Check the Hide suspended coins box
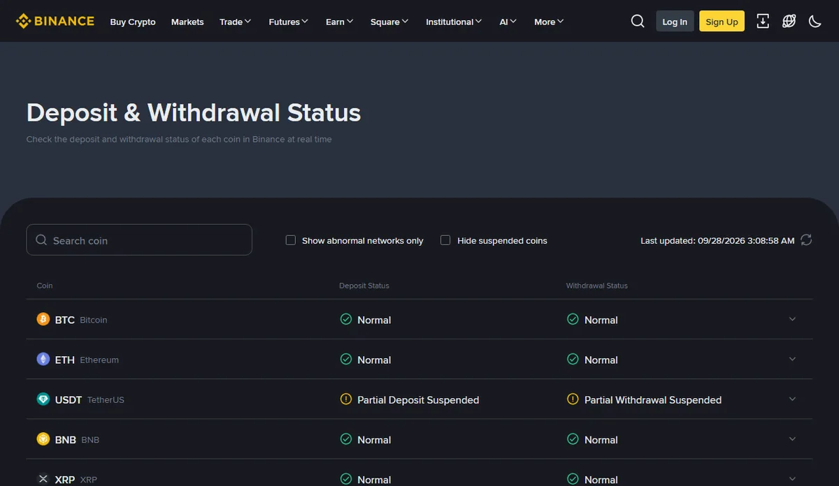Viewport: 839px width, 486px height. pos(445,240)
